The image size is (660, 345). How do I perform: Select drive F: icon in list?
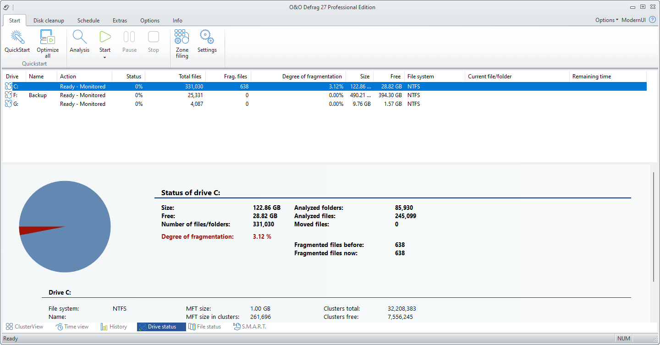tap(8, 95)
